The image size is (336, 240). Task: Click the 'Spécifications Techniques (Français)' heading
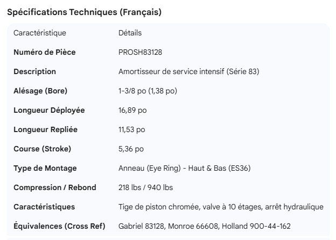[83, 12]
